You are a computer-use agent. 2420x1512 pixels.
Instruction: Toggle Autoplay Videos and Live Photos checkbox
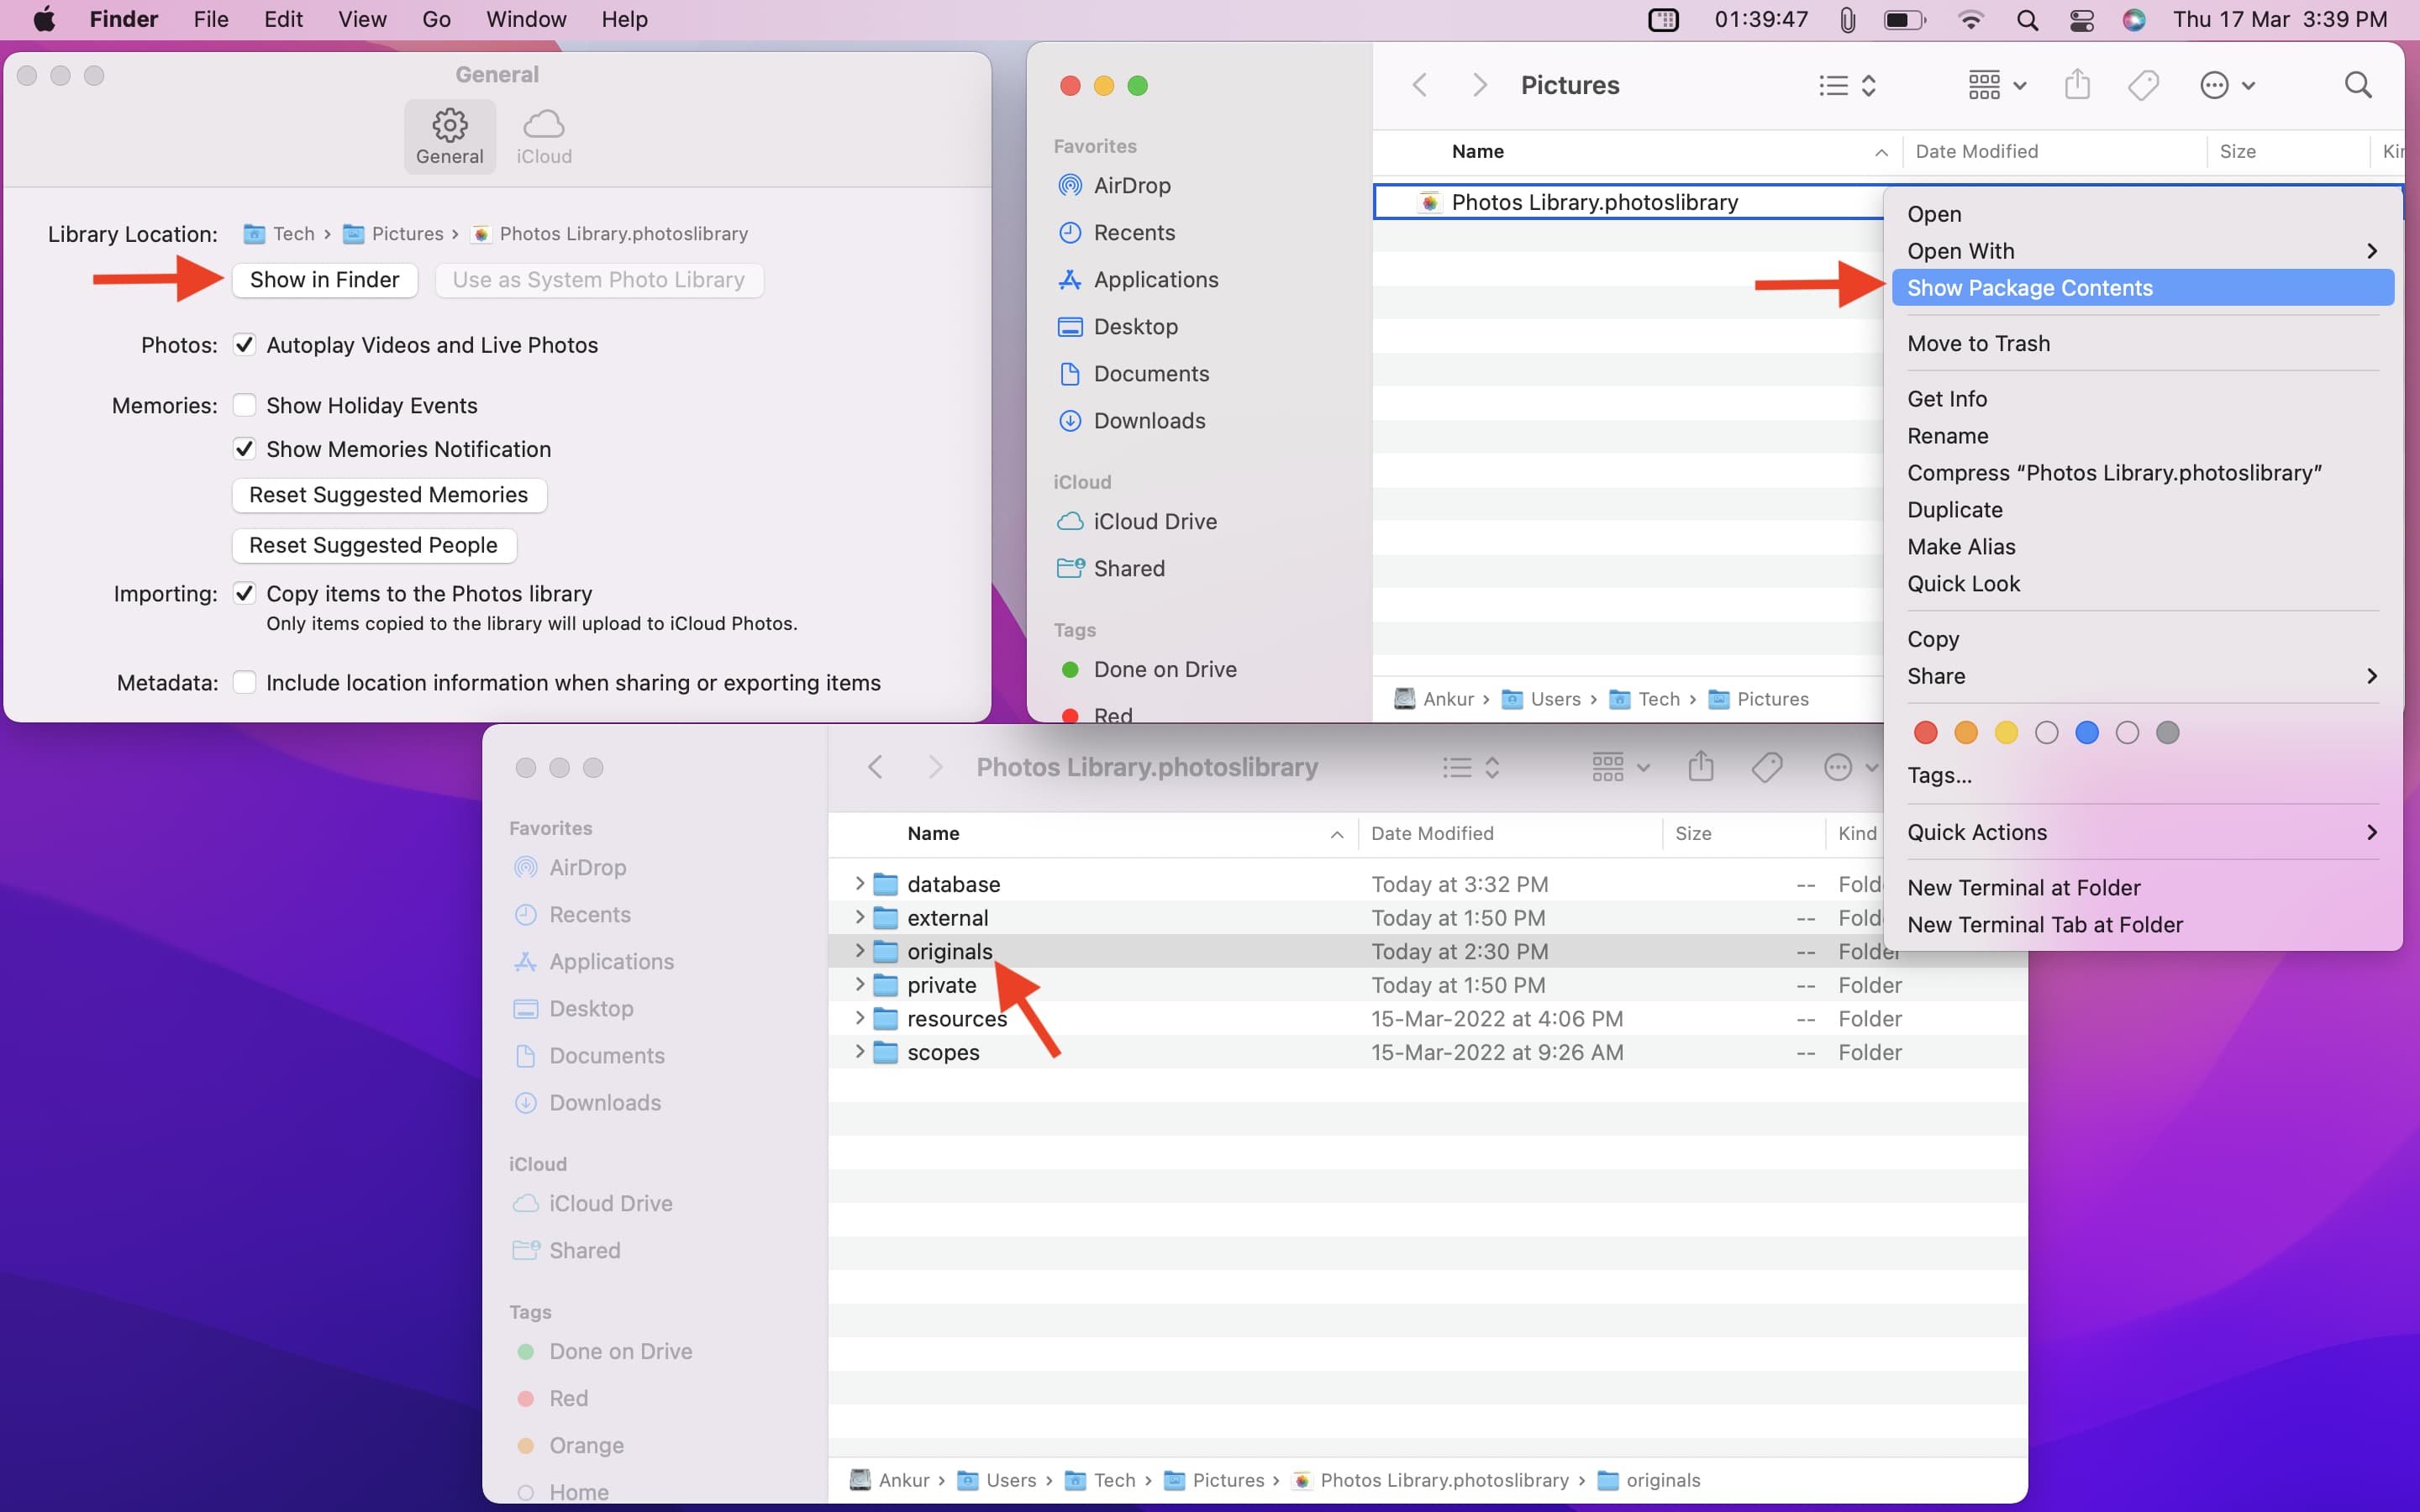pyautogui.click(x=244, y=345)
